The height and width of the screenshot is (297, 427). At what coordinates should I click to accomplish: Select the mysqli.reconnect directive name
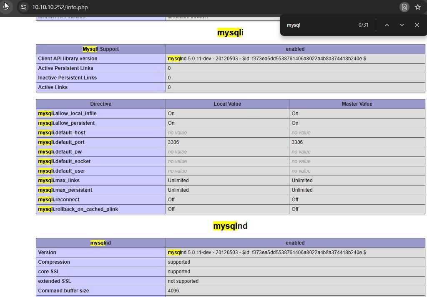pos(58,200)
